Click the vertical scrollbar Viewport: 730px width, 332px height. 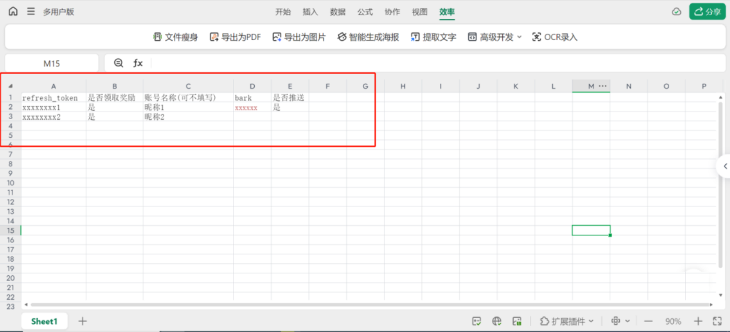tap(720, 185)
